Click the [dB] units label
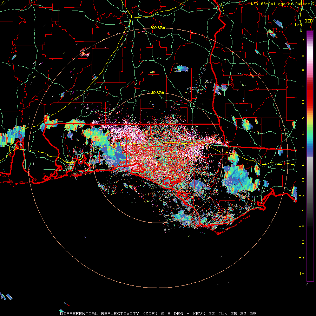 (x=300, y=25)
